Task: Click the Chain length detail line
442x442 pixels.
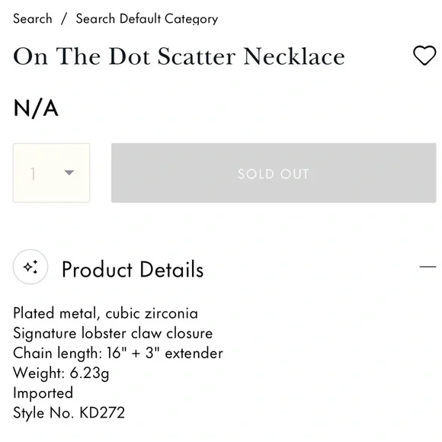Action: (x=118, y=353)
